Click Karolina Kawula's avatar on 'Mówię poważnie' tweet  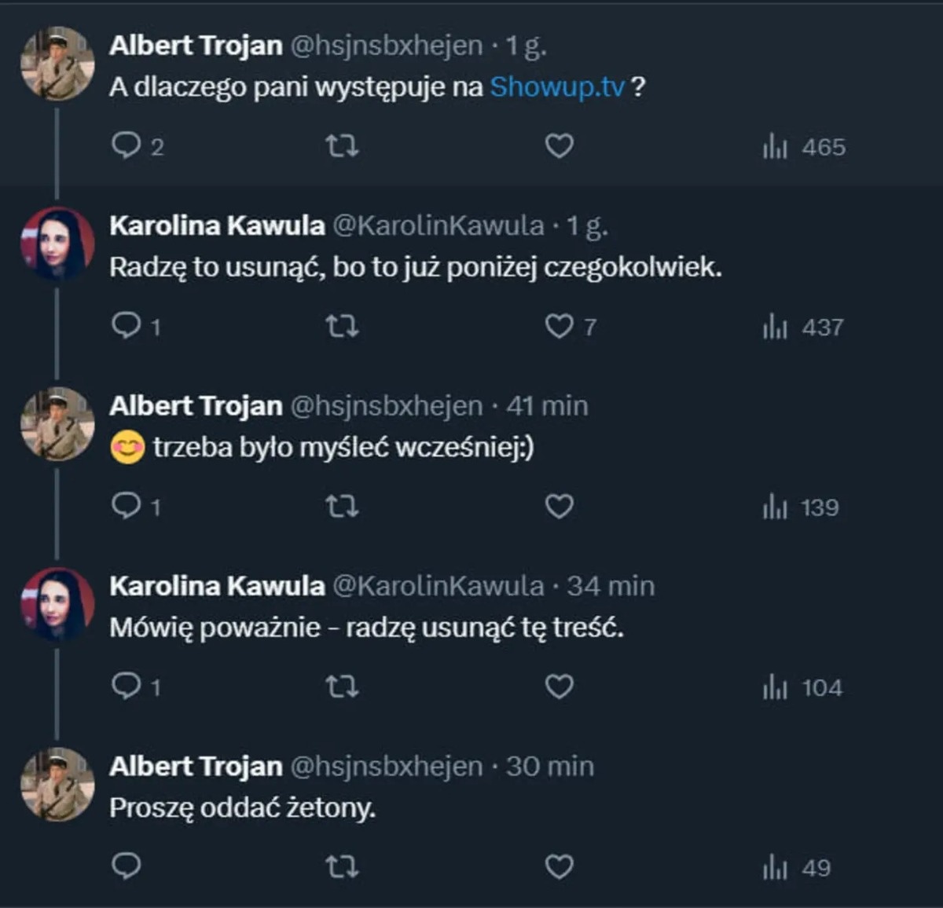coord(57,604)
